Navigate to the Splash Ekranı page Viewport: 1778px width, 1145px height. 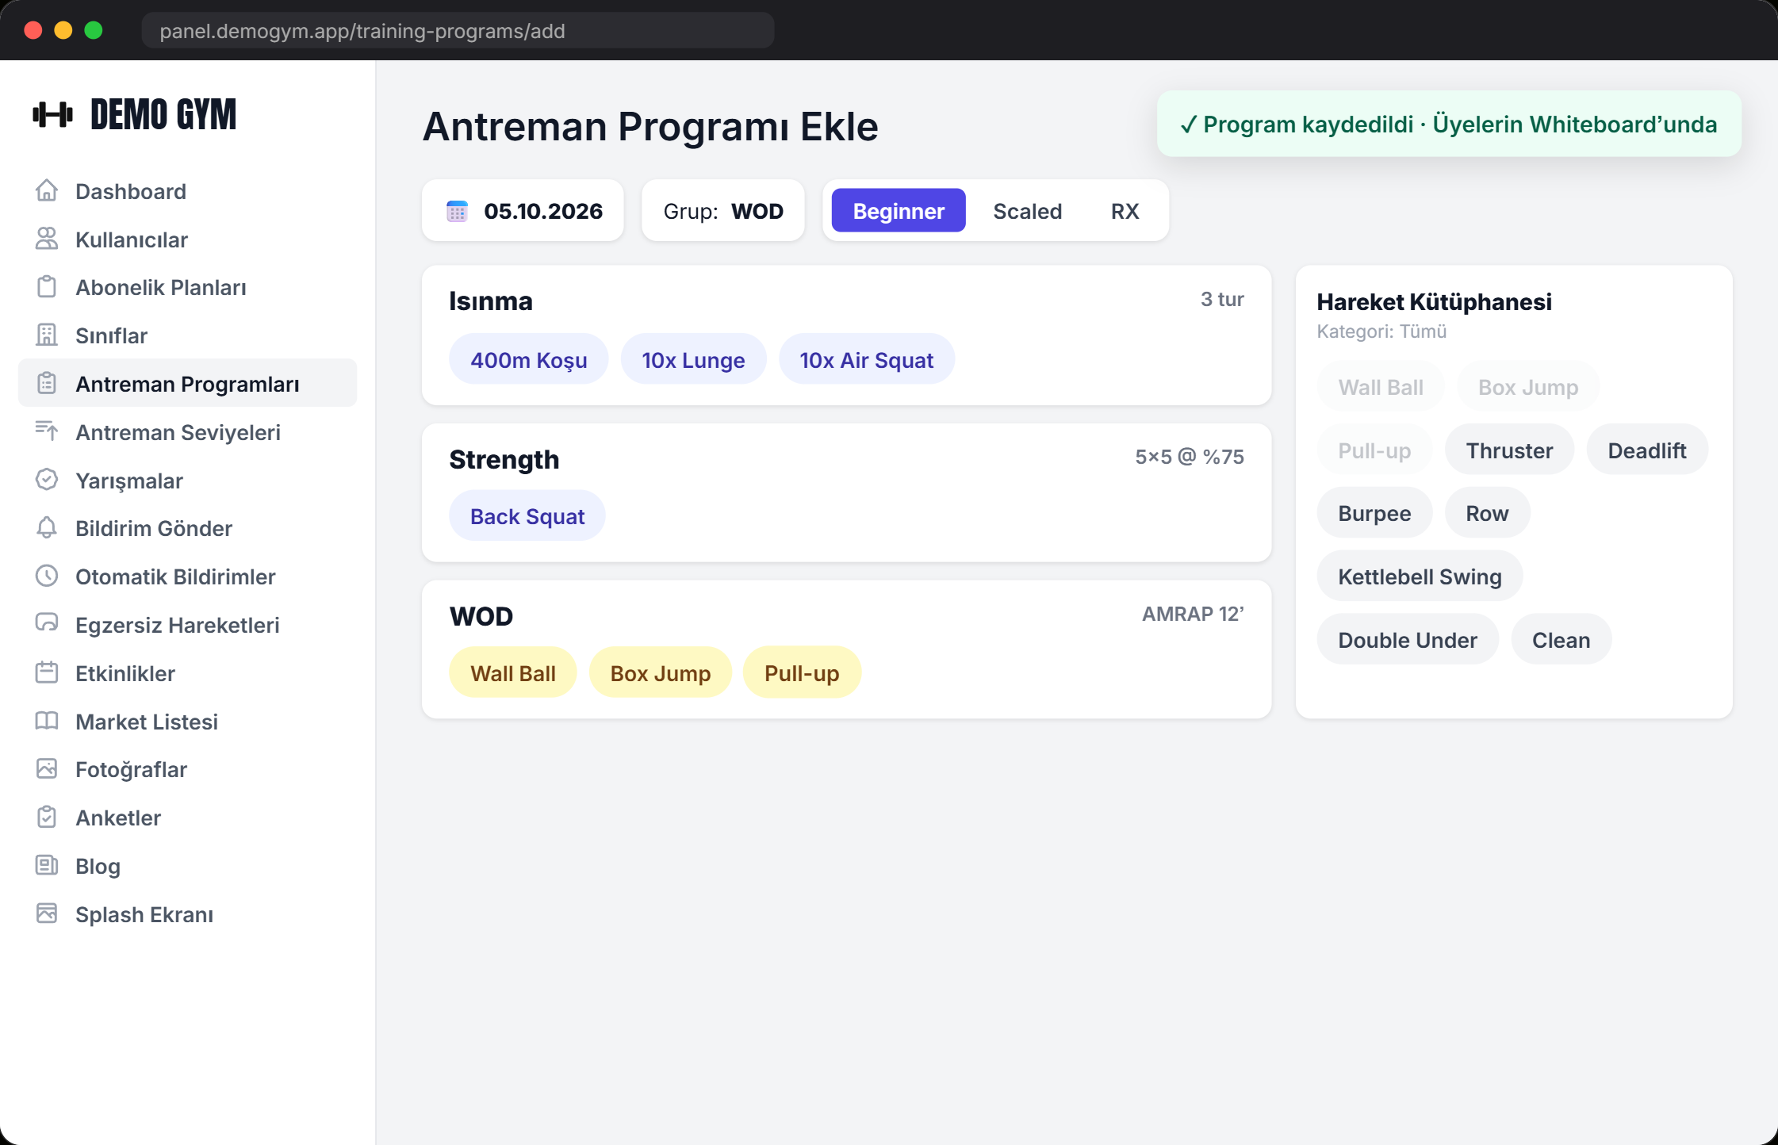point(187,914)
